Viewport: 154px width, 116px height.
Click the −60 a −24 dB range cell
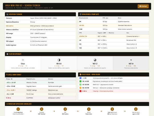pyautogui.click(x=11, y=82)
